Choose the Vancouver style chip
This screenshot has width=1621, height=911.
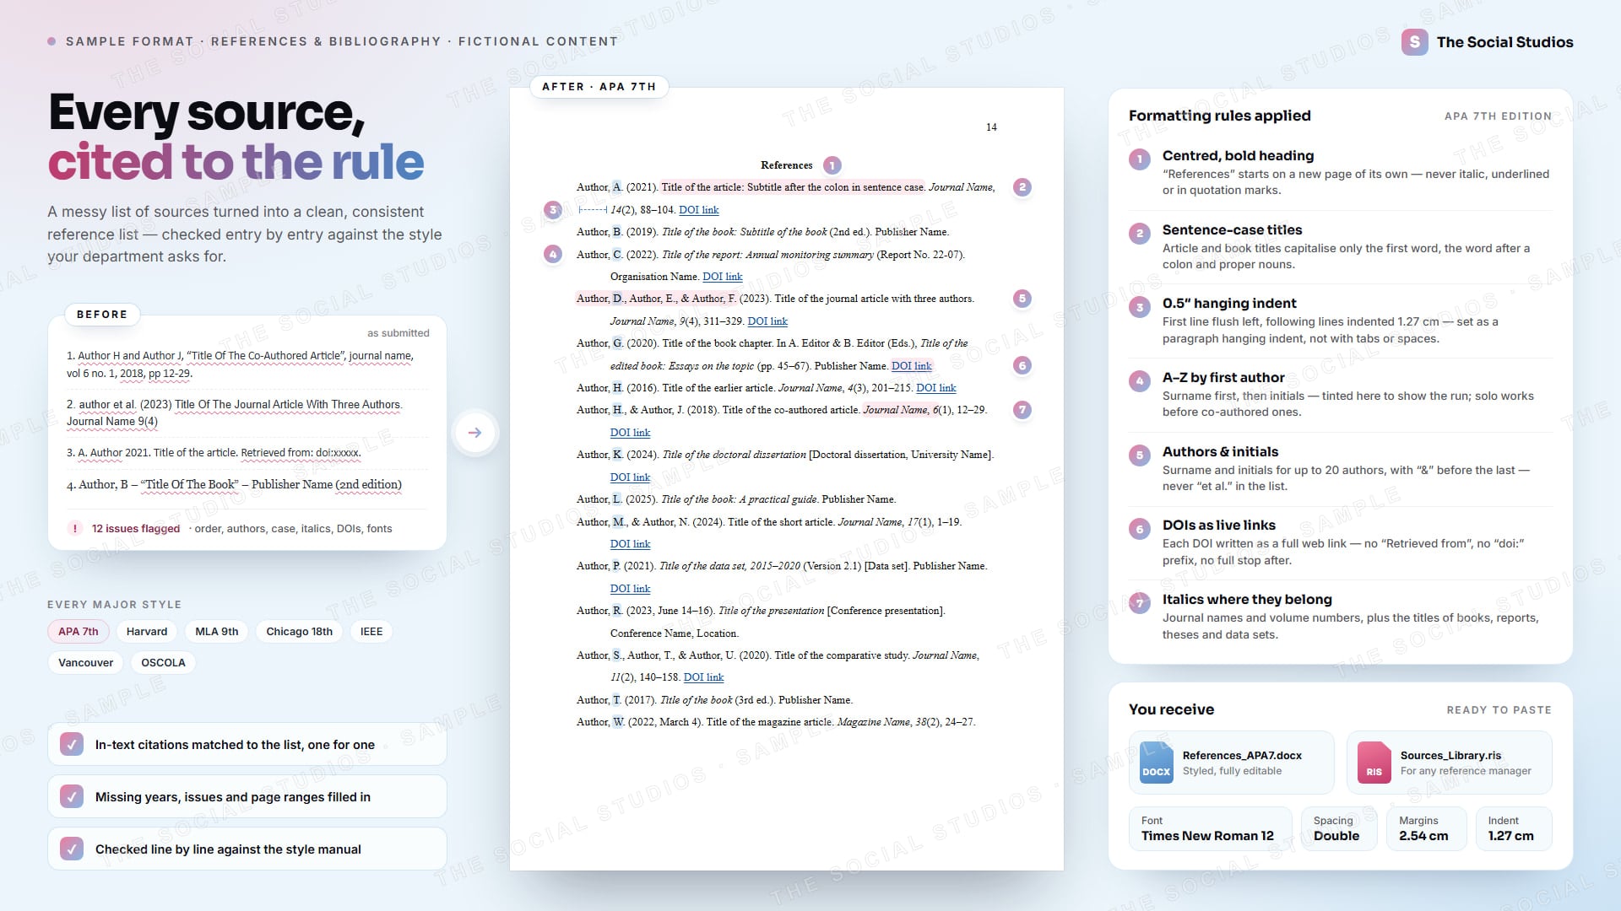coord(85,663)
